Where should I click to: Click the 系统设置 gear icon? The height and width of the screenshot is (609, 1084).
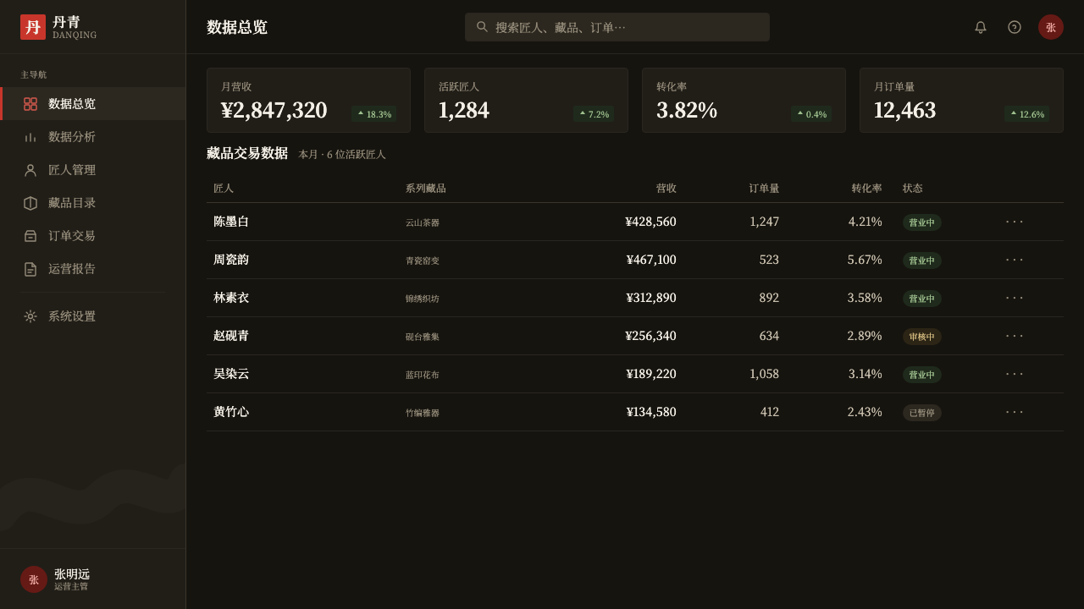(30, 316)
